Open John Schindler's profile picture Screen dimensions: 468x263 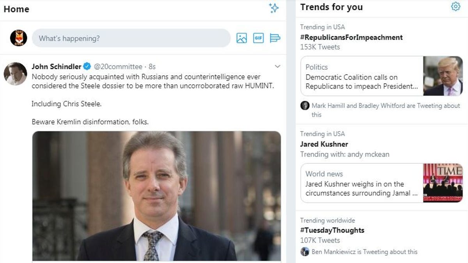(15, 74)
